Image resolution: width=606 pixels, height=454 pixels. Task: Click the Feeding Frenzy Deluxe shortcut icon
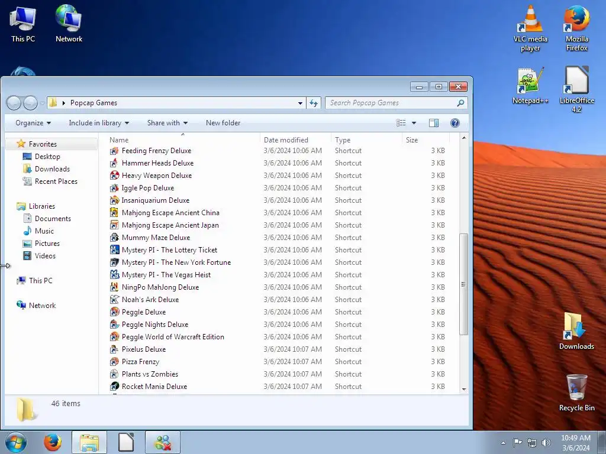tap(114, 151)
